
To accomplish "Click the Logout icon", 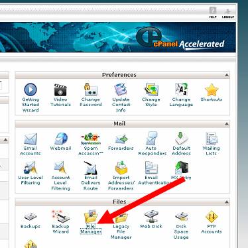I will point(228,11).
